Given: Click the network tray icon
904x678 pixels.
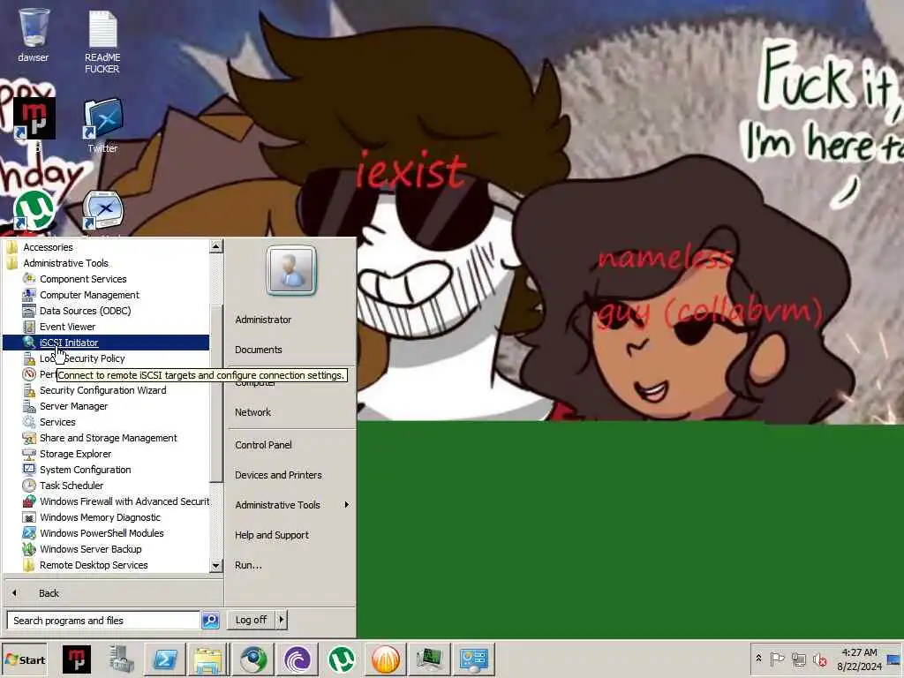Looking at the screenshot, I should tap(798, 659).
